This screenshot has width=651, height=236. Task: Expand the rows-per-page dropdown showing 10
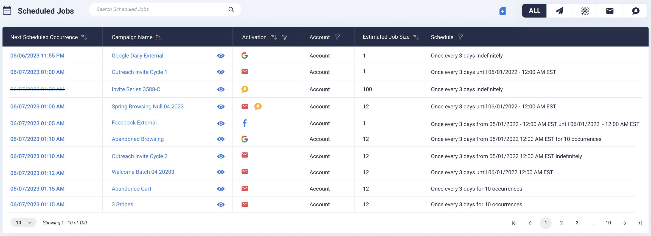[x=23, y=223]
